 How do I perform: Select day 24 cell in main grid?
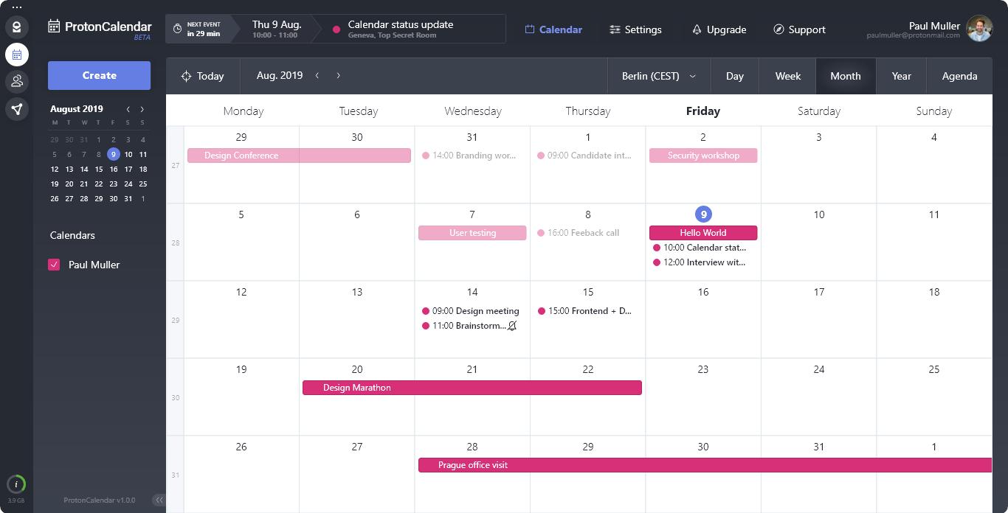pyautogui.click(x=819, y=397)
